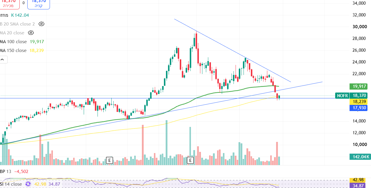Click the green 19,917 price axis tag

click(359, 86)
